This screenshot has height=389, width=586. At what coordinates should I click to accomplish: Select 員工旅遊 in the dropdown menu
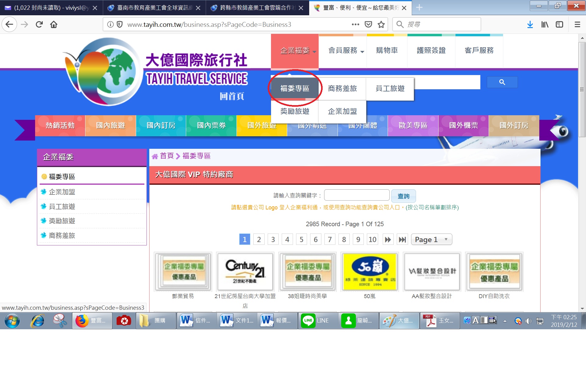(390, 88)
